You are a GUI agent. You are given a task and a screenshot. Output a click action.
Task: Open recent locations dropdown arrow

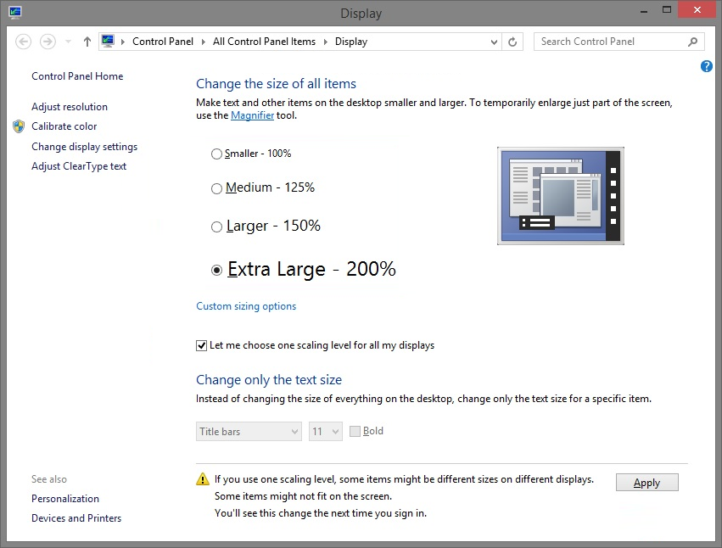point(68,42)
